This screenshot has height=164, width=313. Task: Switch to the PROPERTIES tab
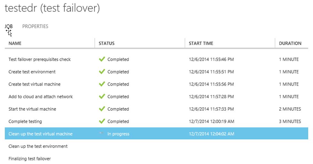tap(35, 26)
